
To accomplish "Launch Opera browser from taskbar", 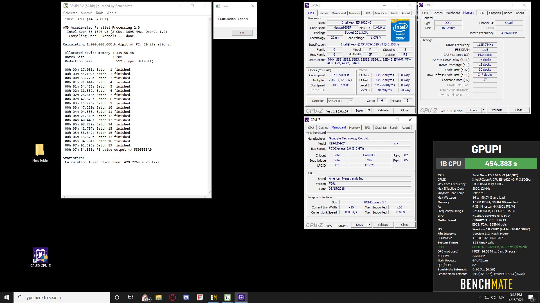I will point(172,297).
